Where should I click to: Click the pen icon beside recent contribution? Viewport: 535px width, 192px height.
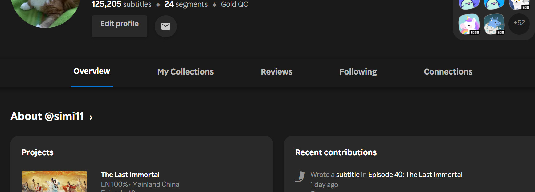(x=300, y=177)
